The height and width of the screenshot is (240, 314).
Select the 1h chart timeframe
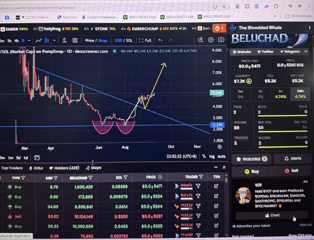[9, 41]
